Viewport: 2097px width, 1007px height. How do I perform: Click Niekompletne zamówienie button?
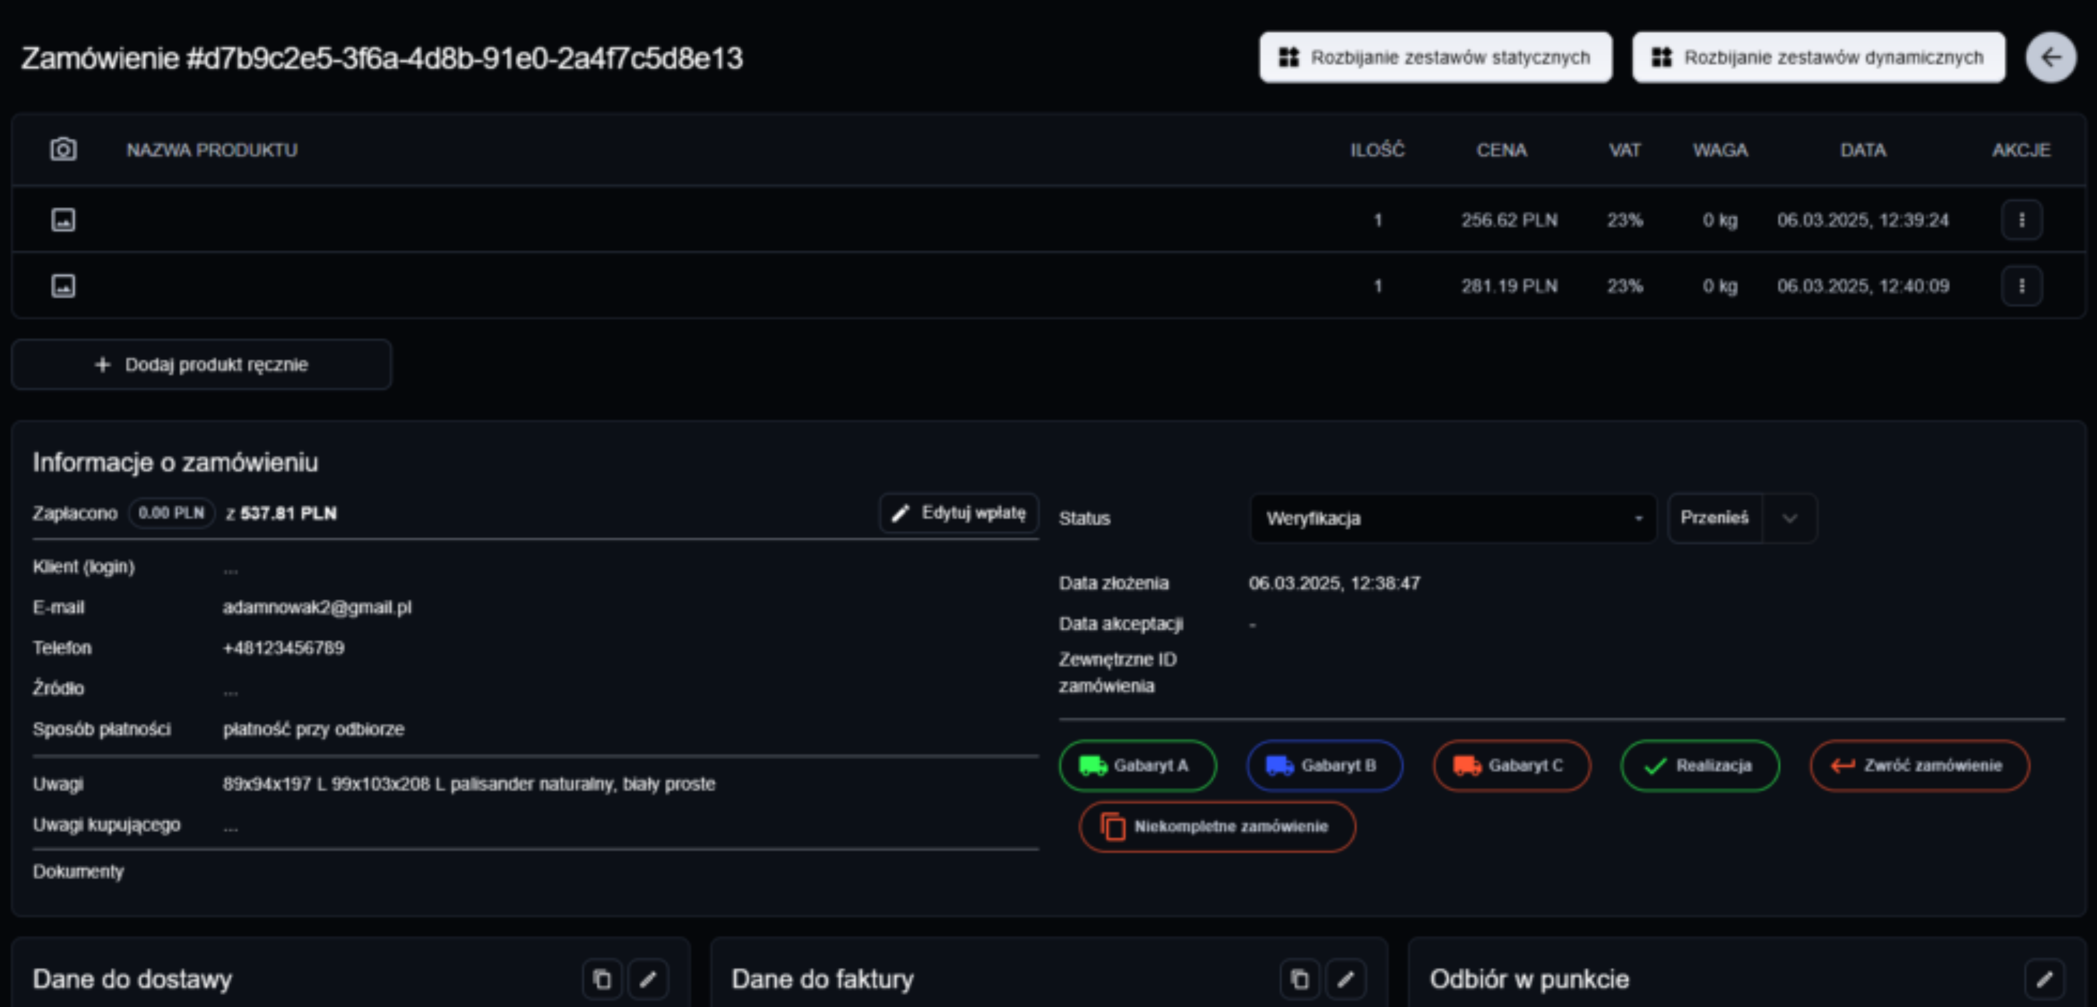[x=1217, y=826]
